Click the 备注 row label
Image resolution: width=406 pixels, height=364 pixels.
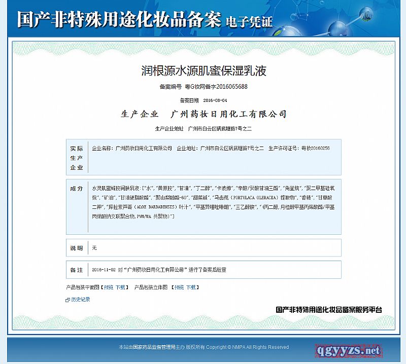[x=77, y=270]
